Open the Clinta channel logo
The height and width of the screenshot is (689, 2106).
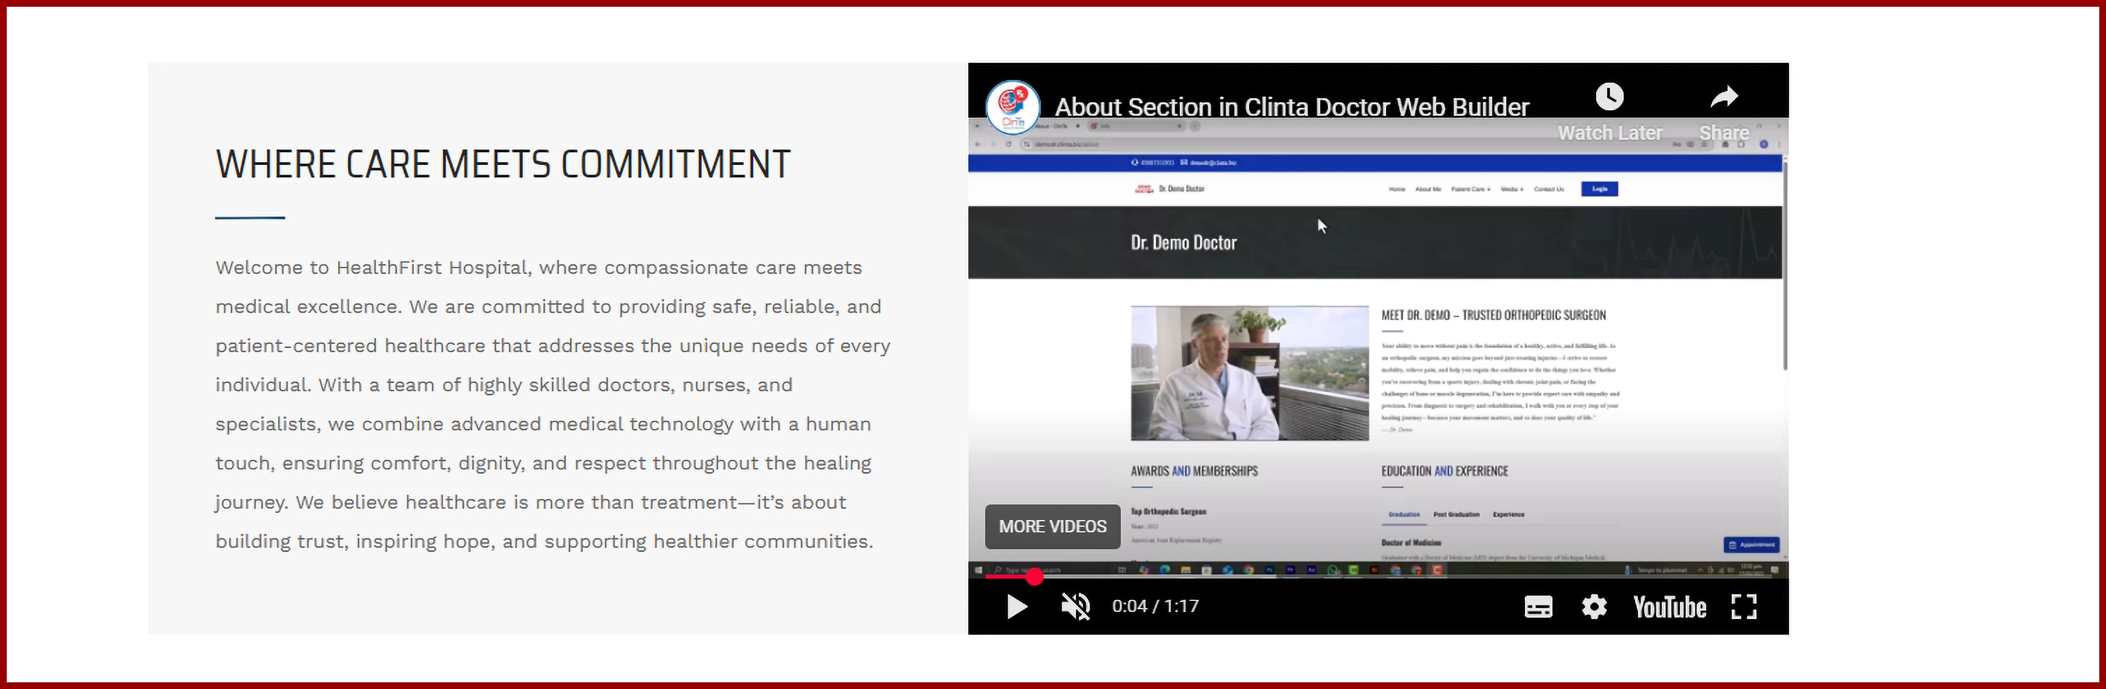1012,106
